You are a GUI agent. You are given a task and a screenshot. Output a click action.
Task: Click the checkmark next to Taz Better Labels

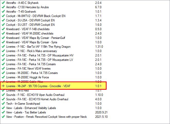tap(3, 112)
